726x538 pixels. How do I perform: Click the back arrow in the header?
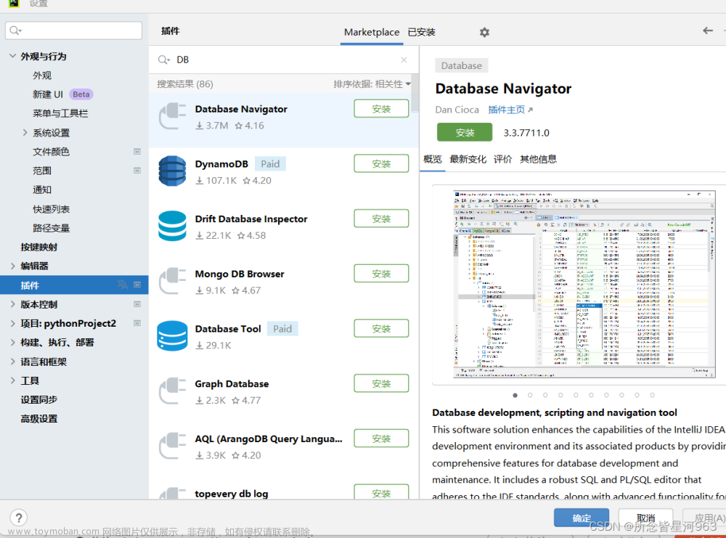[707, 30]
